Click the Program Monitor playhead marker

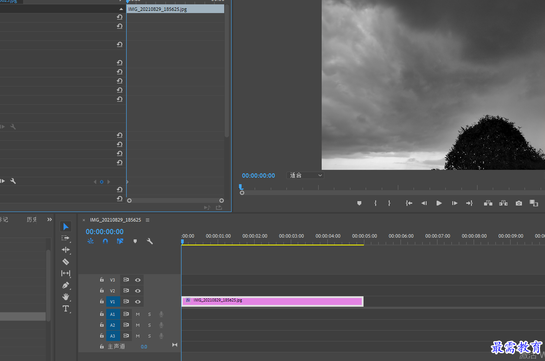pos(240,187)
